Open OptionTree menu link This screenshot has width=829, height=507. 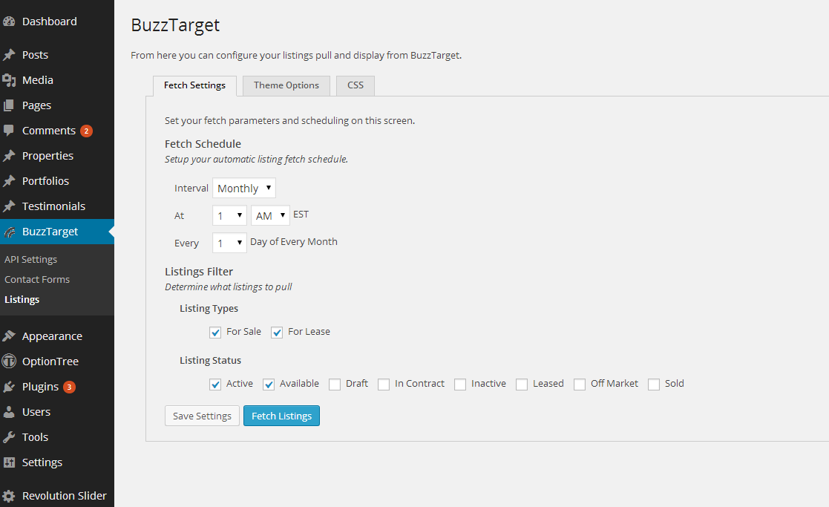coord(50,362)
